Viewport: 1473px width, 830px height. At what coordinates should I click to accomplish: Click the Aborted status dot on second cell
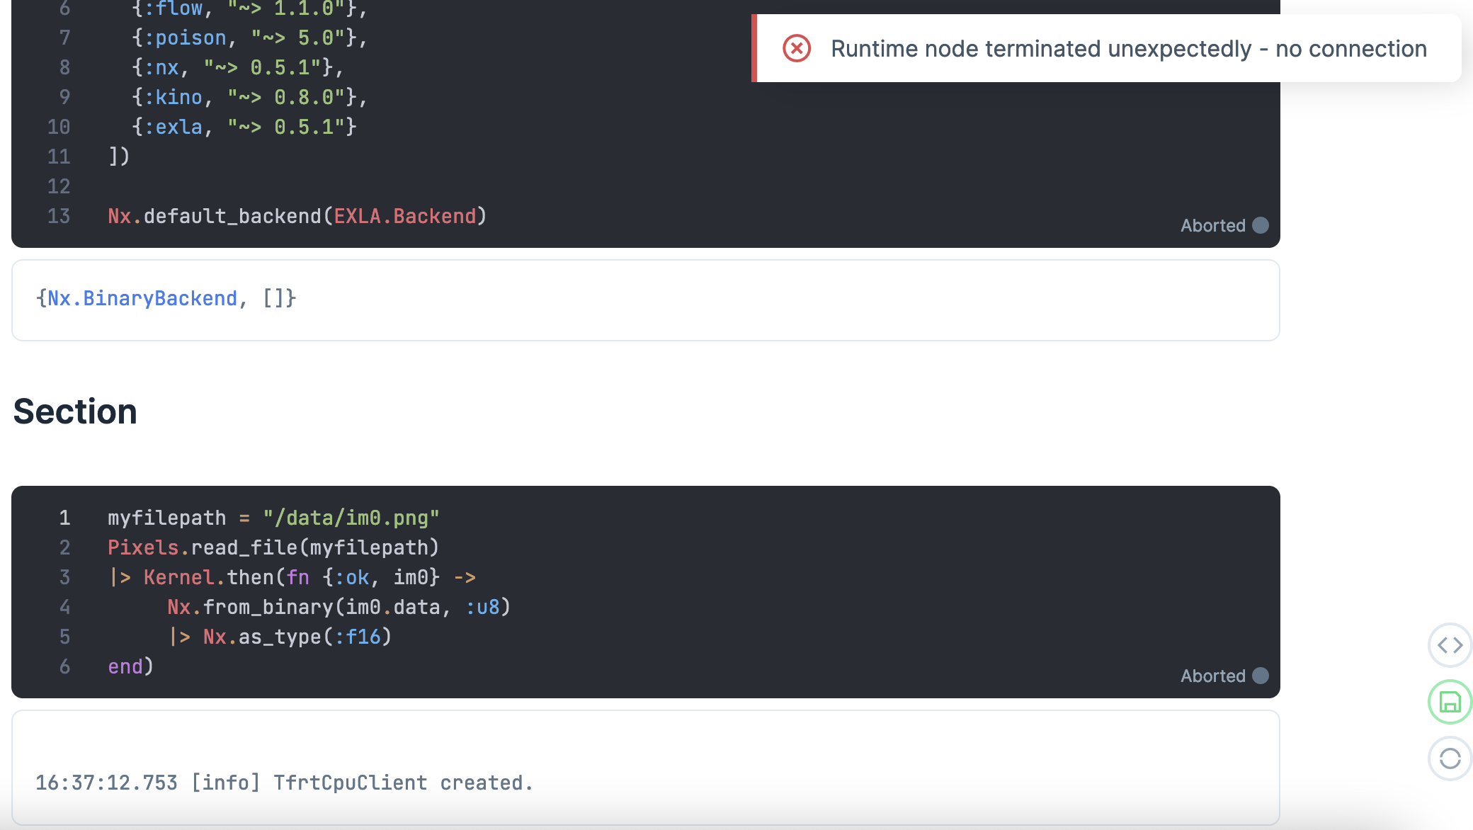(1260, 676)
